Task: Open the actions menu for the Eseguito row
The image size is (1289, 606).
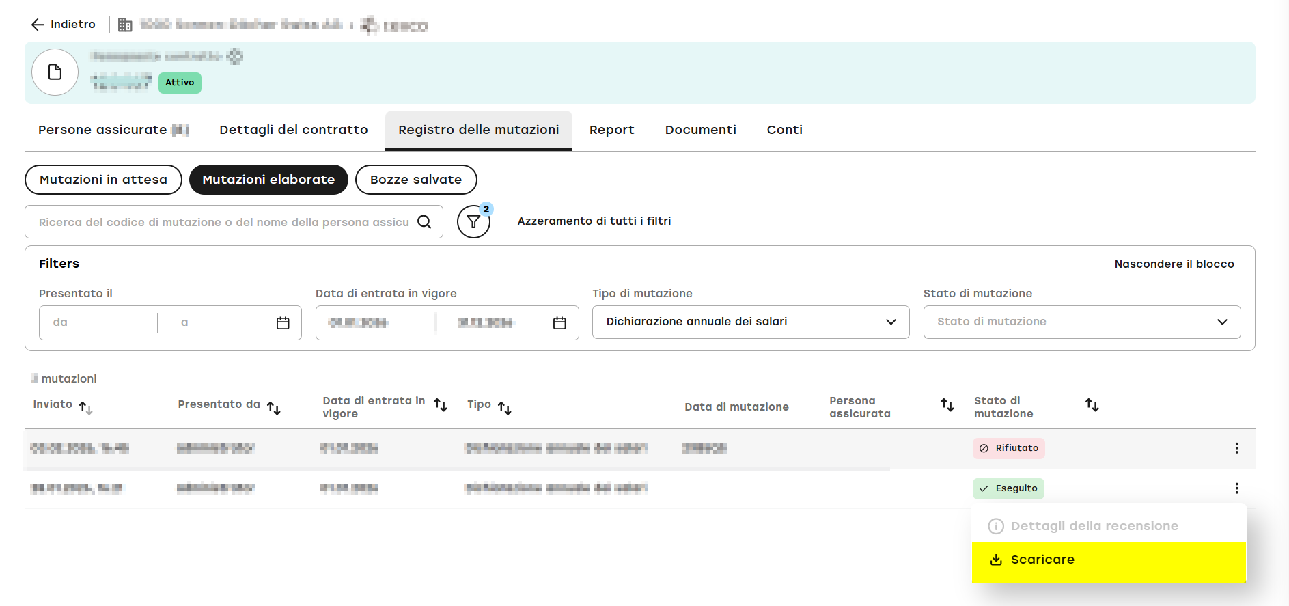Action: [x=1236, y=488]
